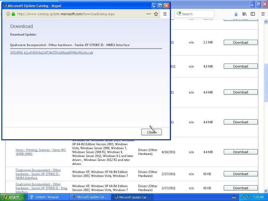Switch to second Microsoft Update Catalog taskbar item
This screenshot has width=268, height=201.
coord(132,197)
